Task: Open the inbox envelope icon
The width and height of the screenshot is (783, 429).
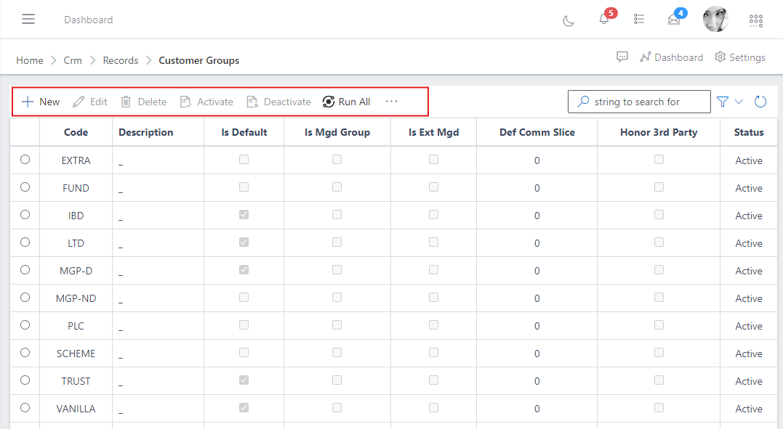Action: [674, 20]
